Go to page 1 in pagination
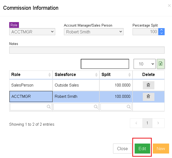 147,123
